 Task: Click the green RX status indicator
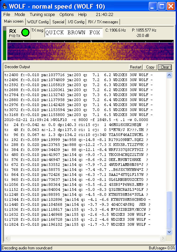(25, 32)
